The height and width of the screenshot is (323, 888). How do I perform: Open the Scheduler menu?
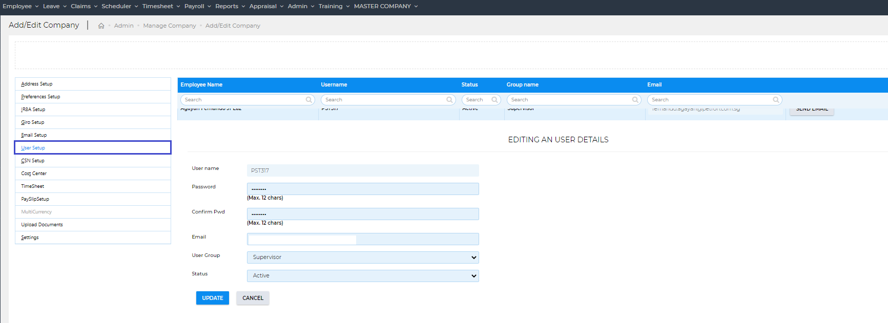coord(120,6)
